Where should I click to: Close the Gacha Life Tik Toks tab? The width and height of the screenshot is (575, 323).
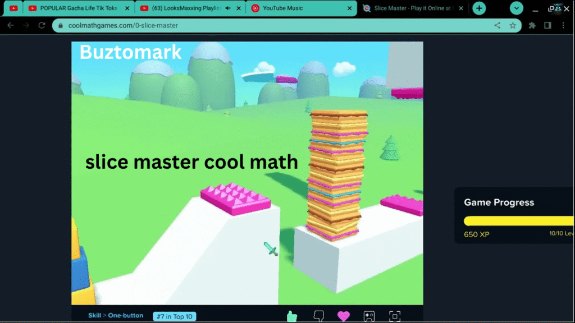click(x=127, y=8)
